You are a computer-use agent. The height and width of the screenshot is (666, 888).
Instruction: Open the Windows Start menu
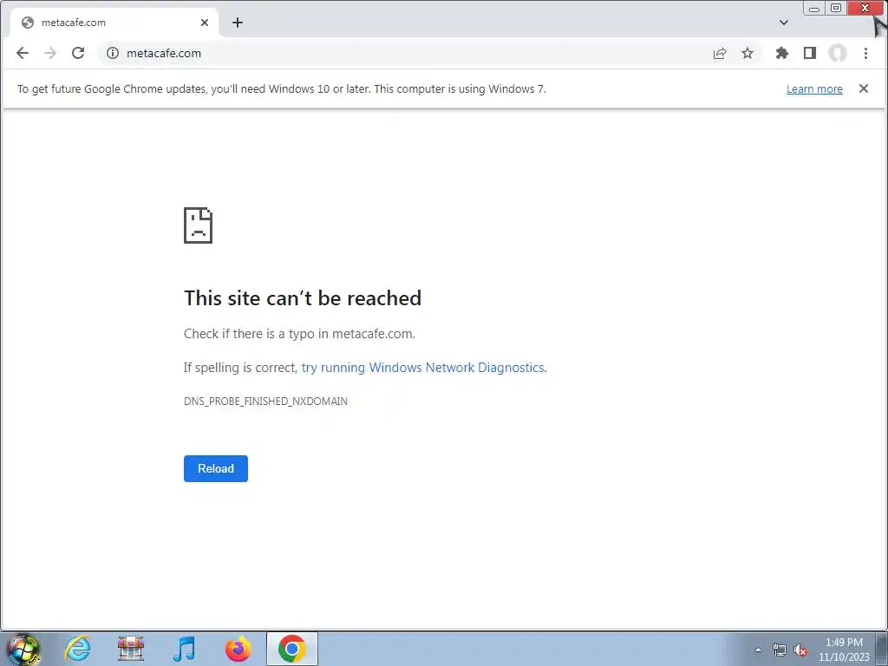23,649
